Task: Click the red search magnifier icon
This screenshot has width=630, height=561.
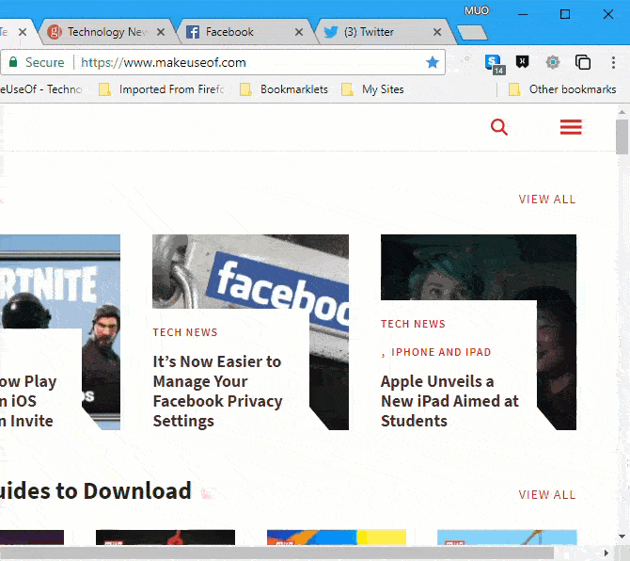Action: 499,127
